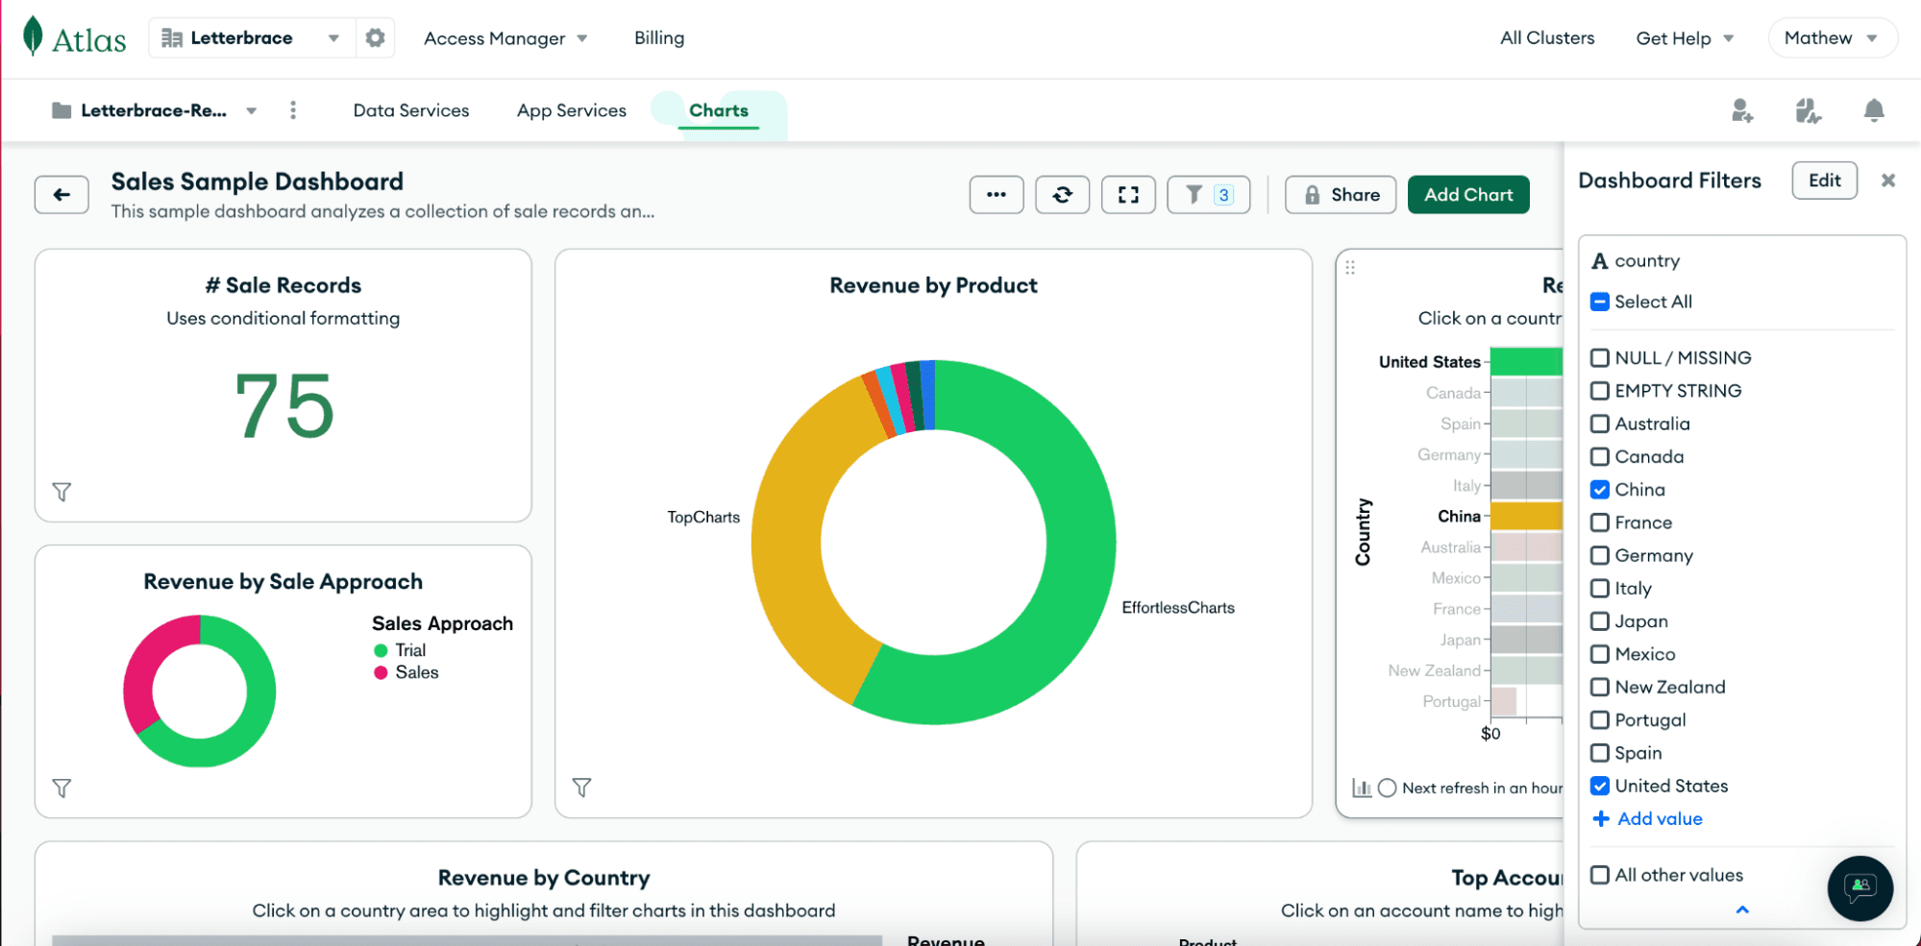Expand the Access Manager dropdown
1921x946 pixels.
coord(505,38)
